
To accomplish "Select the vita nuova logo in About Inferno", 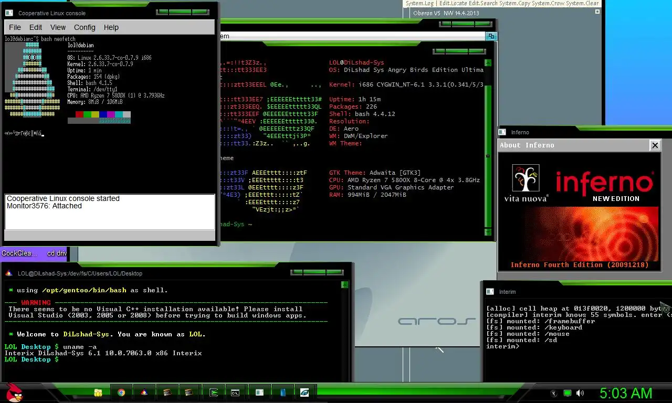I will tap(526, 183).
